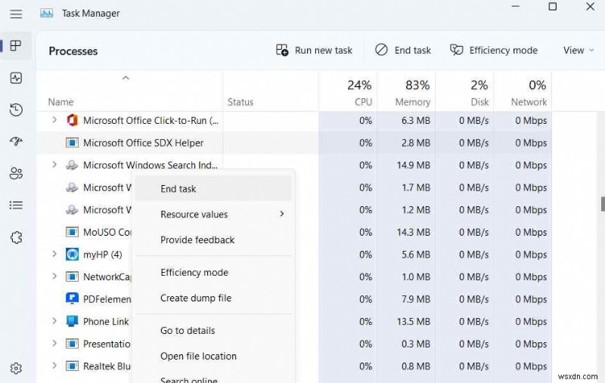Click the Realtek Bluetooth process icon
The image size is (605, 383).
point(72,366)
